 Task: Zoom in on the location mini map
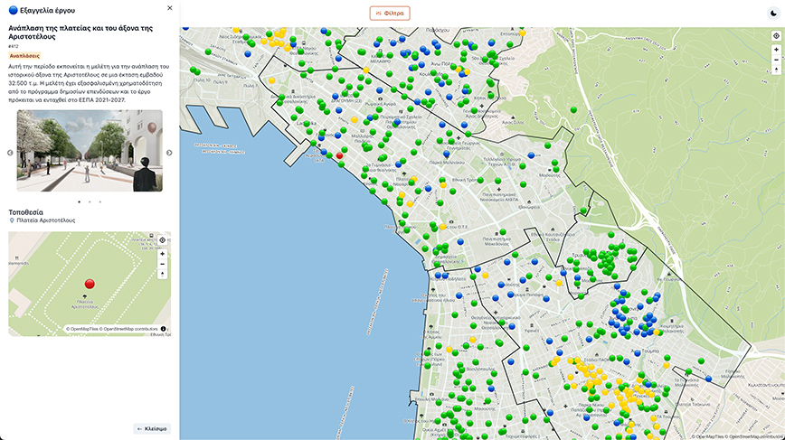[x=163, y=253]
